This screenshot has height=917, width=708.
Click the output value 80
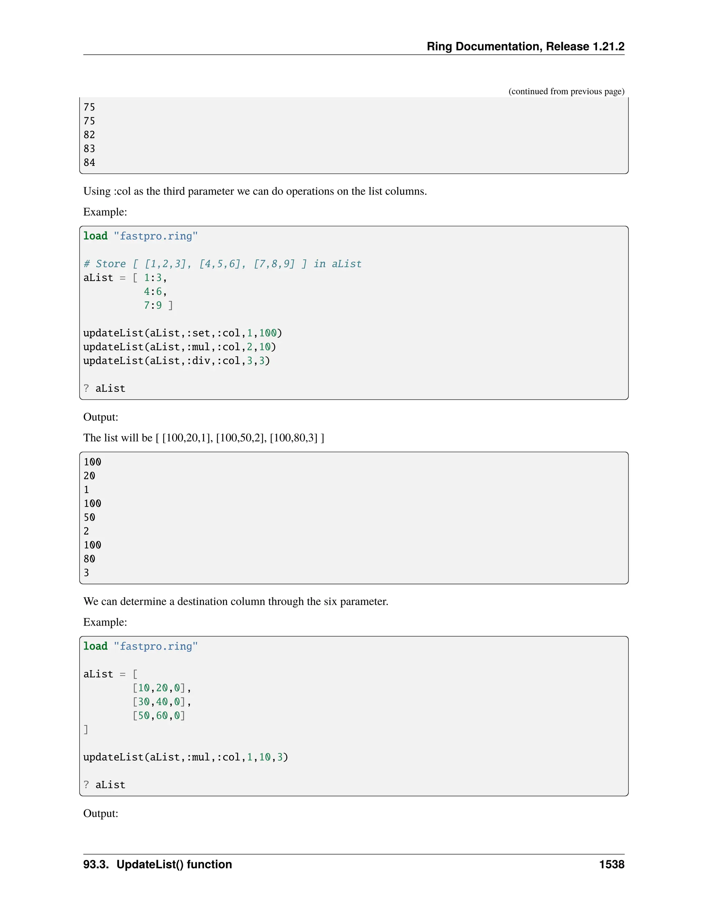click(89, 559)
